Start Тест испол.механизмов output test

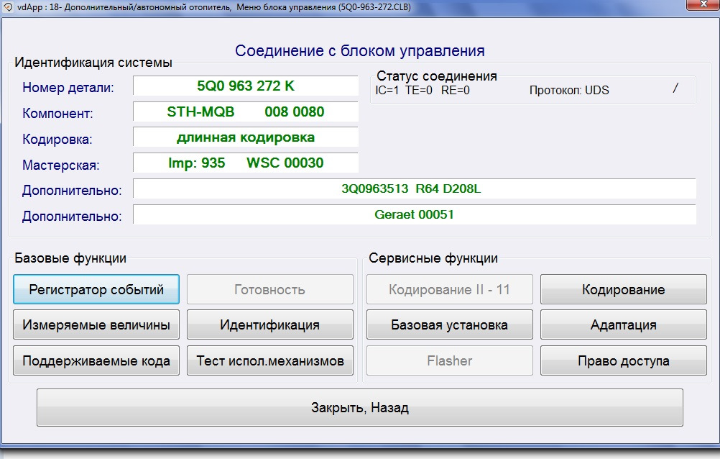coord(270,360)
